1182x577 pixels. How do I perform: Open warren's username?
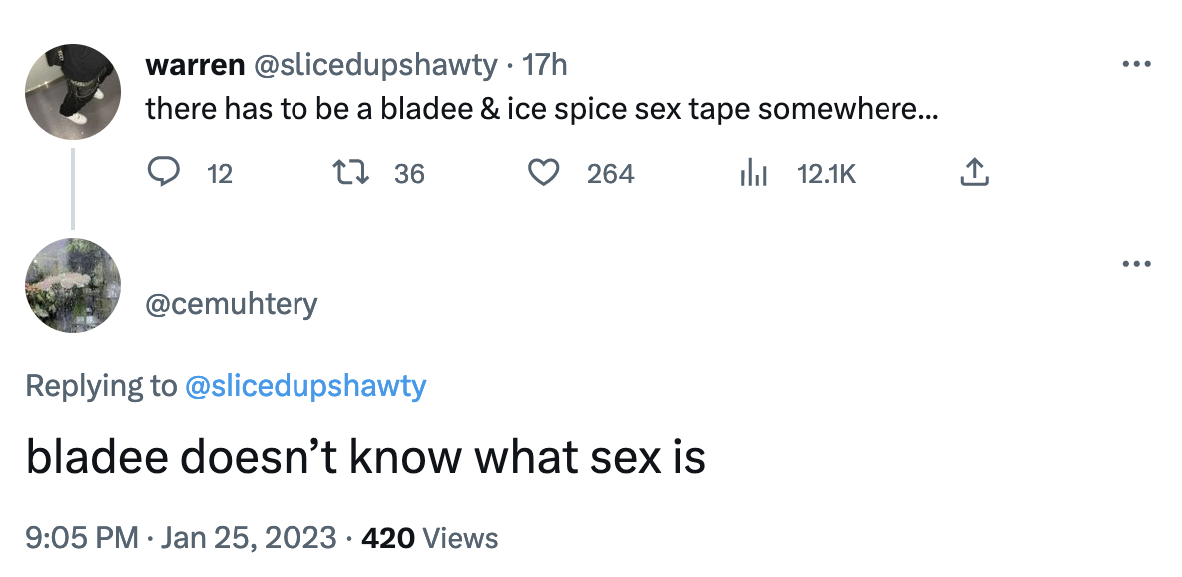195,64
